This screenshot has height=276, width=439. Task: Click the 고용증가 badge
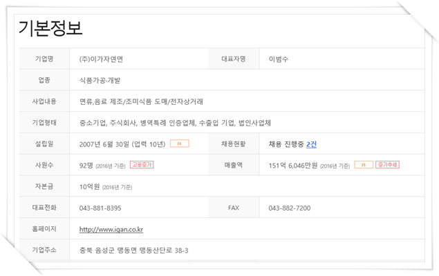point(142,165)
